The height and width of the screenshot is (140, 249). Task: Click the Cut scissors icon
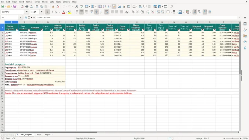coord(37,6)
